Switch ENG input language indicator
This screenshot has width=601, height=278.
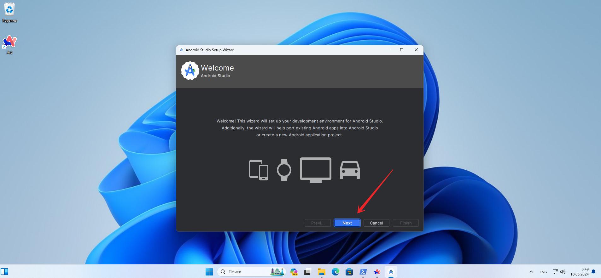tap(543, 272)
